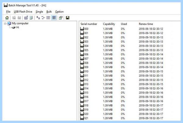Image resolution: width=183 pixels, height=123 pixels.
Task: Click the floppy icon of entry 012
Action: tap(82, 80)
